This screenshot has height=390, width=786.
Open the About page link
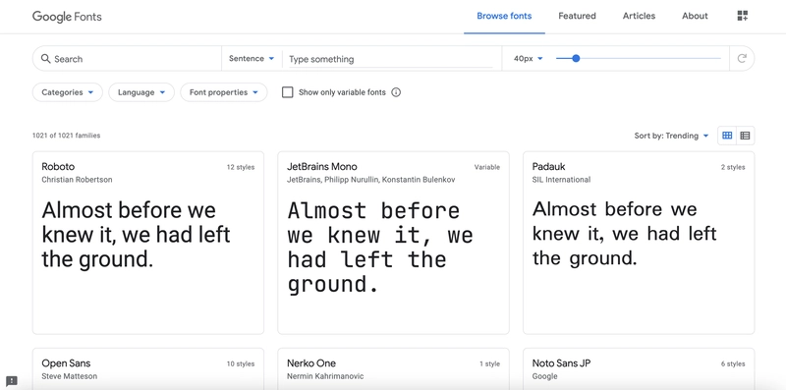pos(695,16)
